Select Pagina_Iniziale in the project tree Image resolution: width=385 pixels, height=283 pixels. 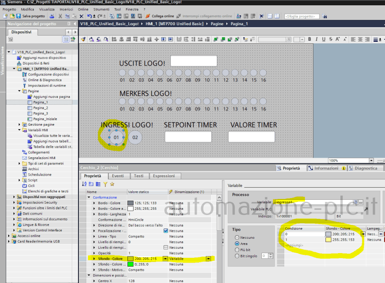tap(45, 119)
